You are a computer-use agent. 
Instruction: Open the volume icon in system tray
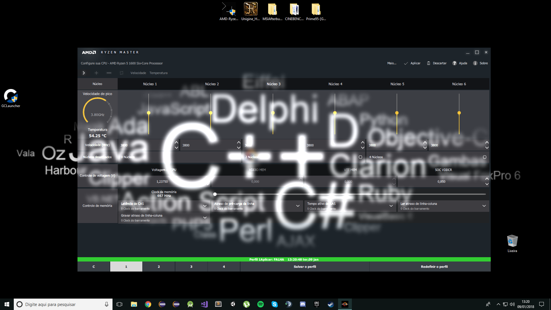pyautogui.click(x=512, y=304)
